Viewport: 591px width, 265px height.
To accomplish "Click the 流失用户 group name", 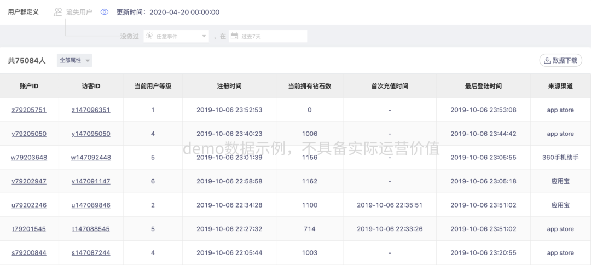I will [x=79, y=12].
